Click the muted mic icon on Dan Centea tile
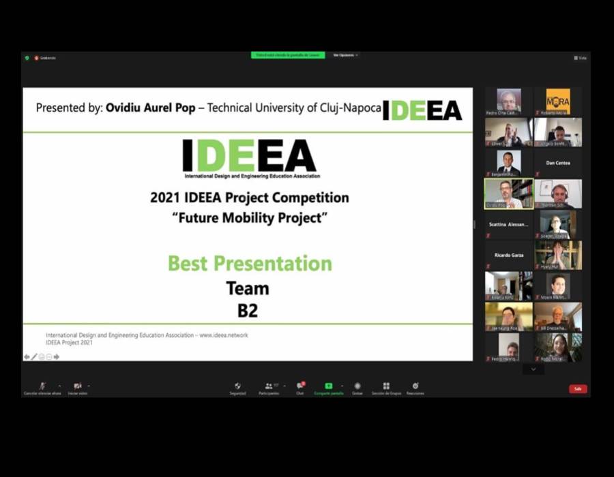Image resolution: width=614 pixels, height=477 pixels. point(538,174)
